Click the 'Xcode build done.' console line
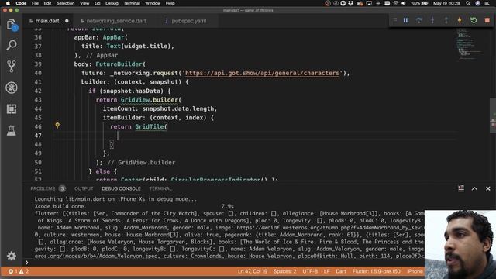 [60, 206]
